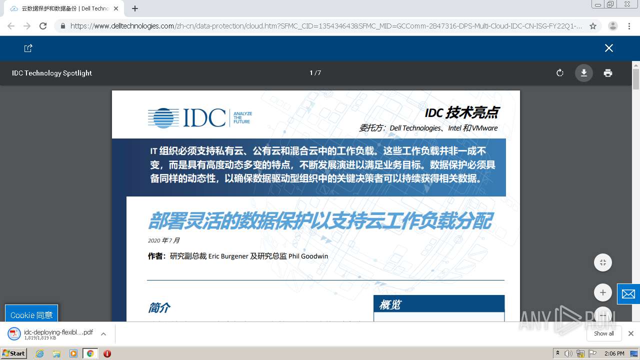The width and height of the screenshot is (640, 360).
Task: Click the address bar URL
Action: (x=326, y=26)
